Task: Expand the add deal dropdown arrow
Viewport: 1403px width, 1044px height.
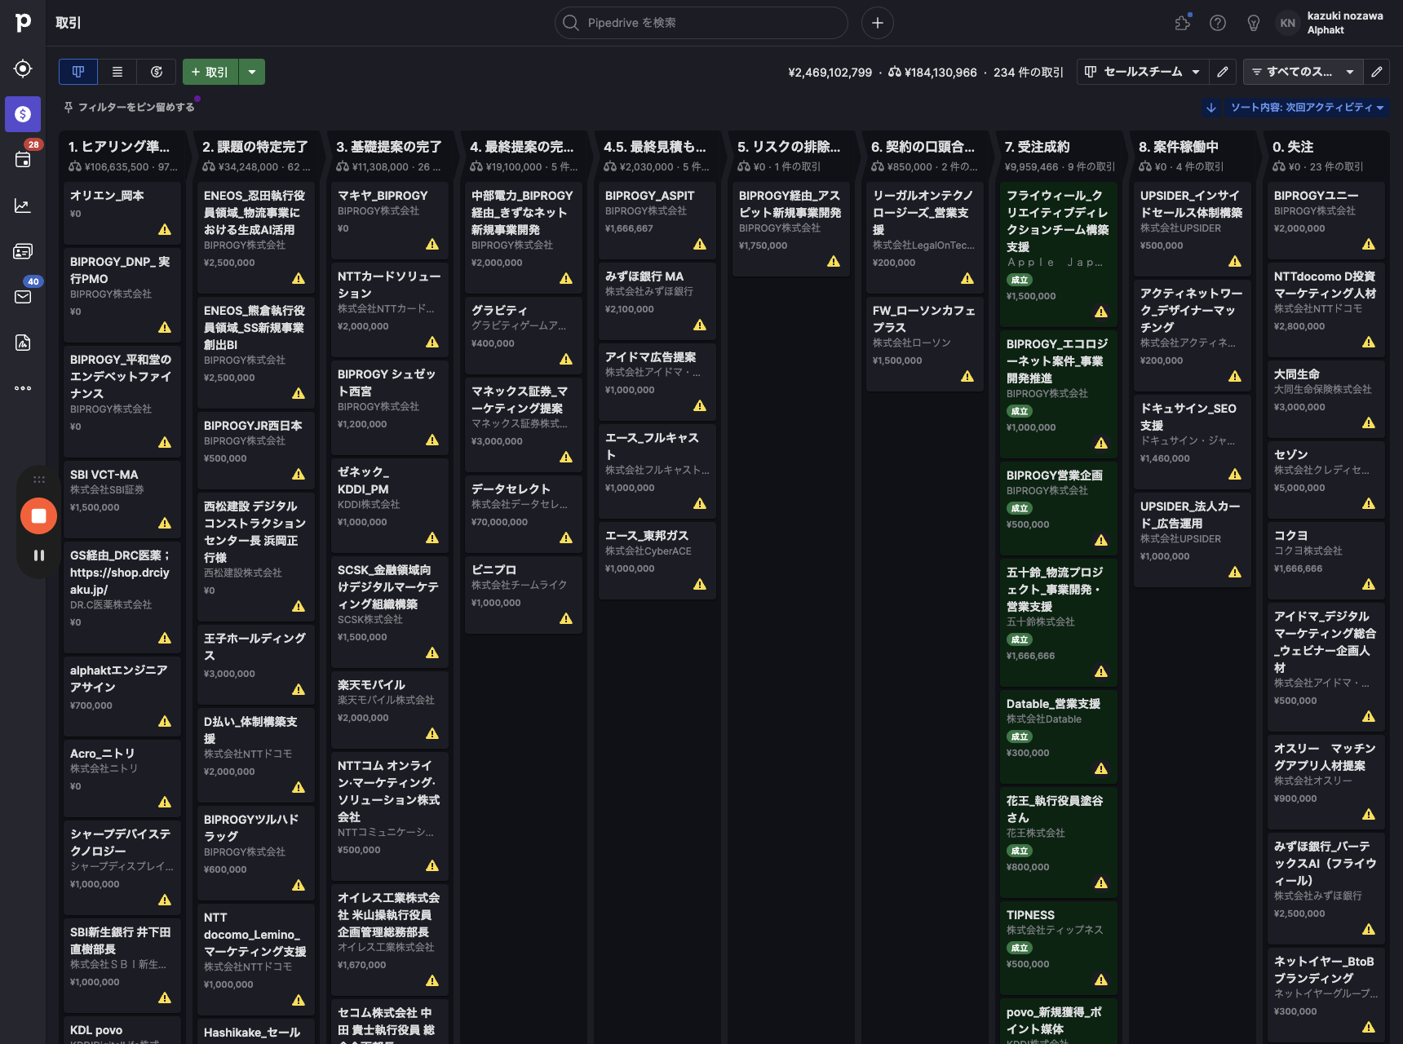Action: pos(252,72)
